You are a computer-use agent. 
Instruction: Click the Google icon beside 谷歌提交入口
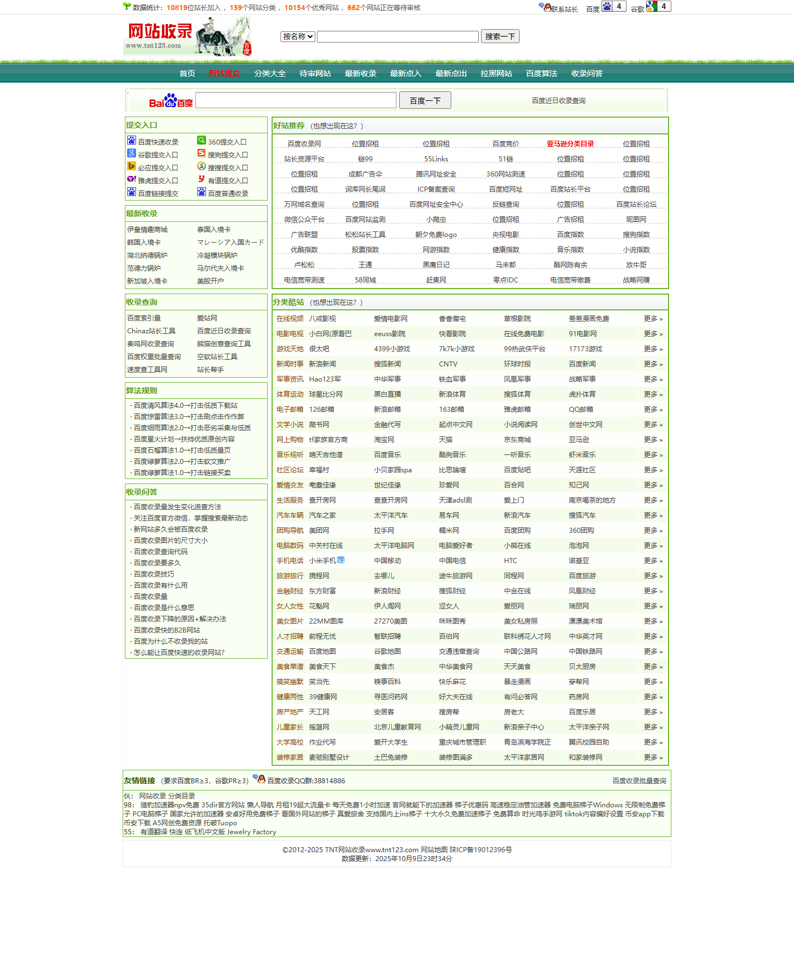click(131, 153)
